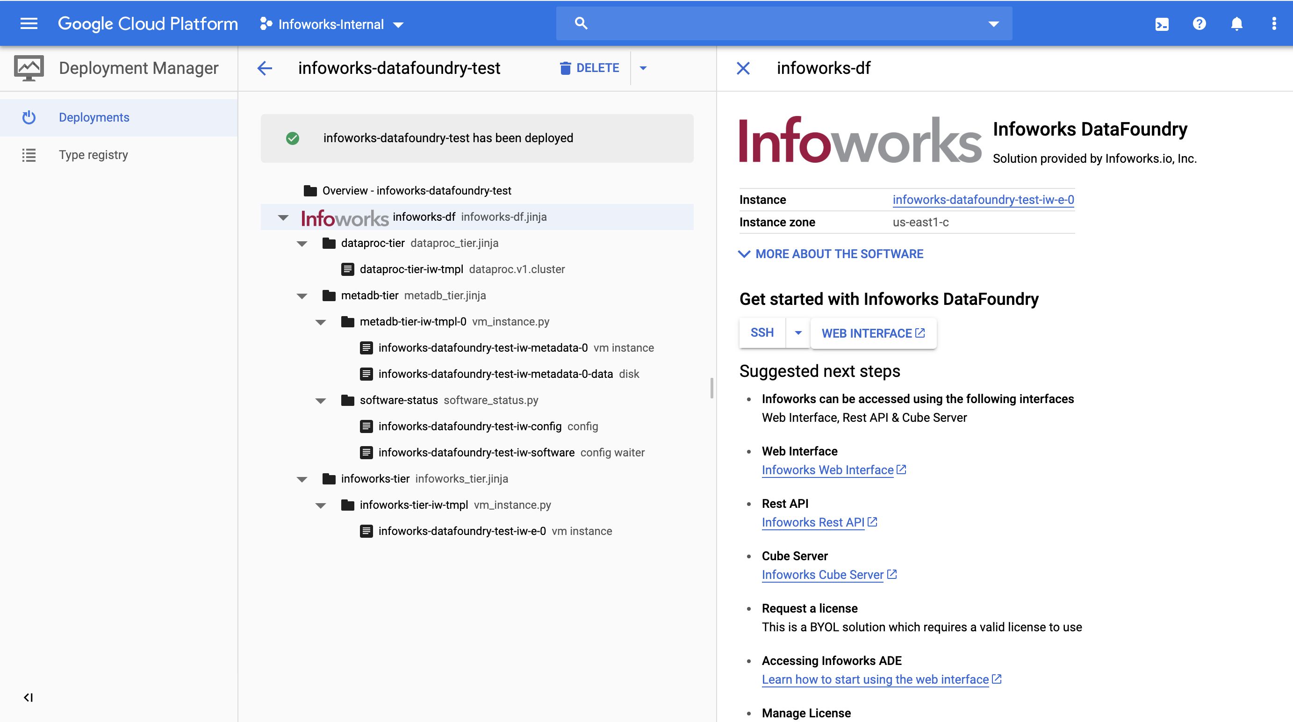Expand the search bar dropdown arrow
The height and width of the screenshot is (722, 1293).
click(993, 23)
